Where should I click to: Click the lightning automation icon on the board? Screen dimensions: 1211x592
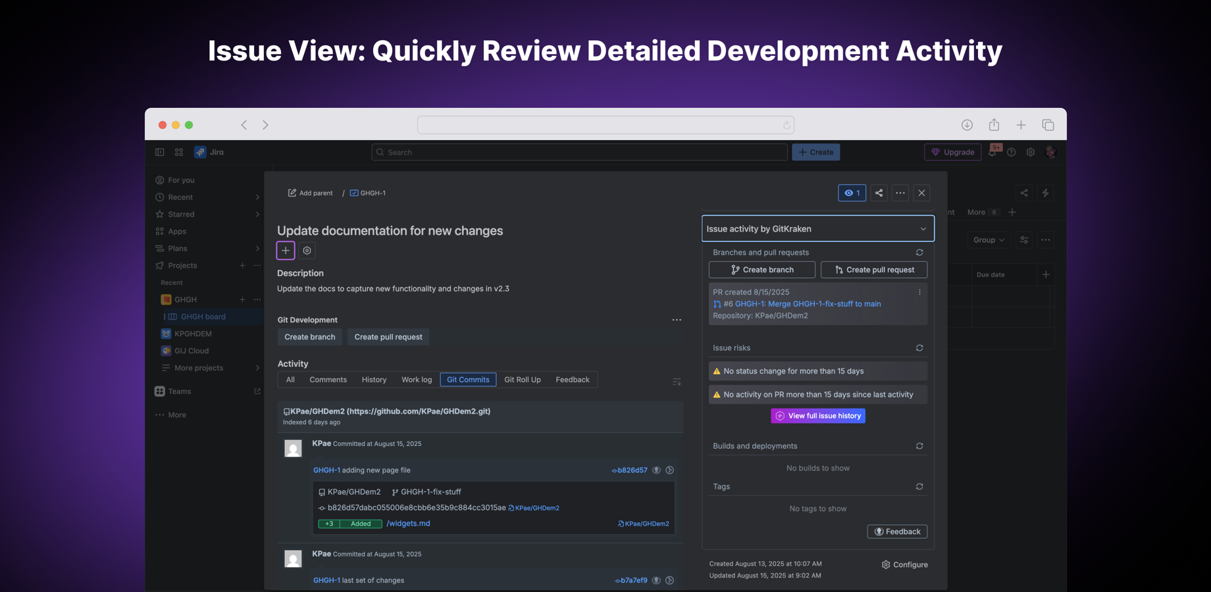1045,193
